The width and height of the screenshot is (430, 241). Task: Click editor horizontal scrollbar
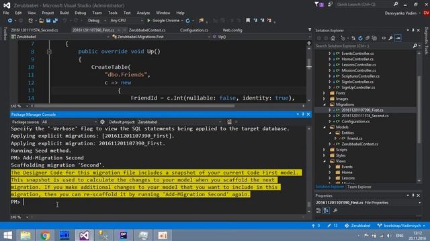click(134, 106)
